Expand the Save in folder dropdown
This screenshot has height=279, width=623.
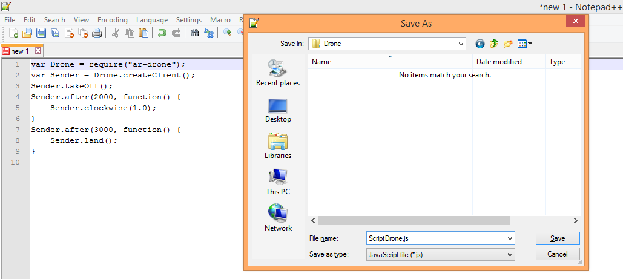tap(461, 44)
